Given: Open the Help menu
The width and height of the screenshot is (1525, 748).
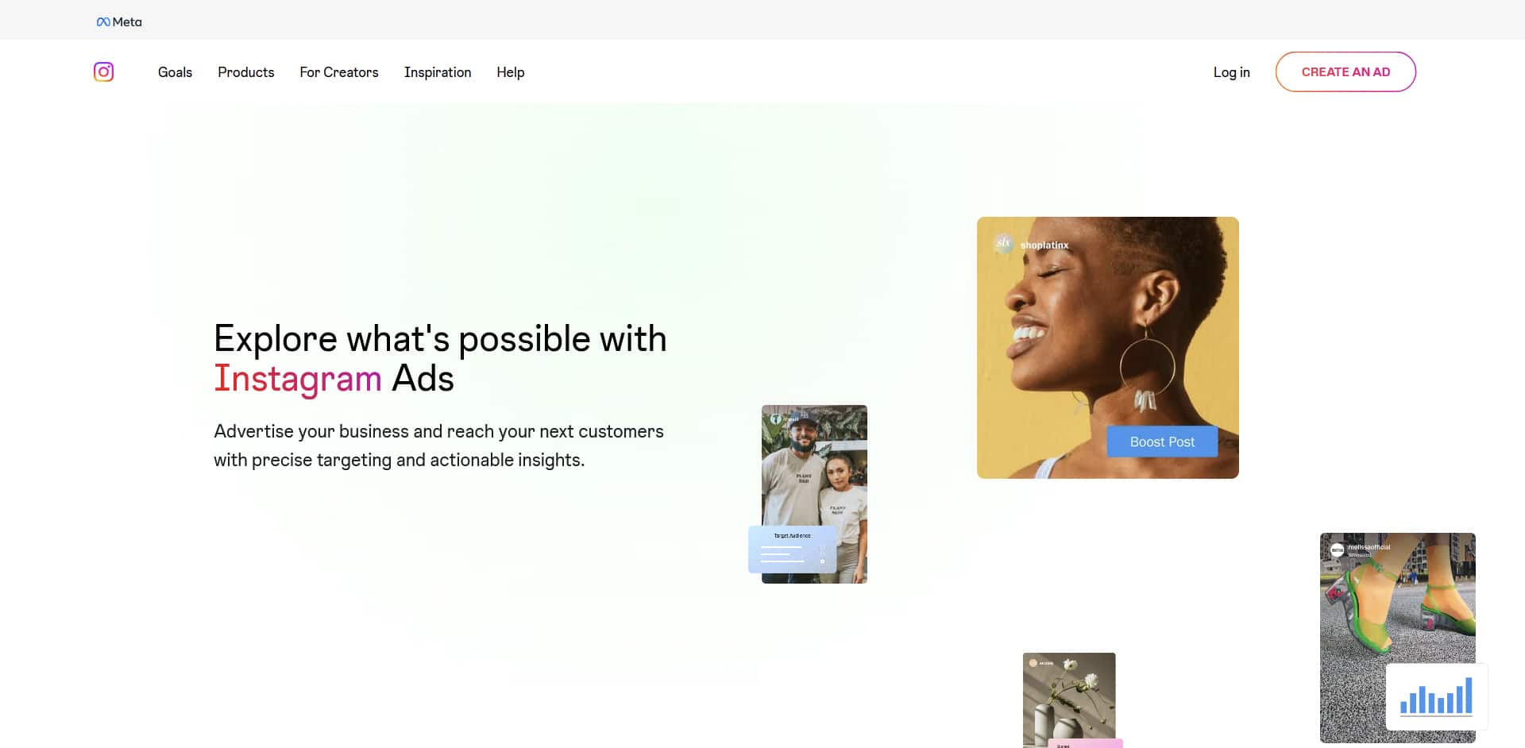Looking at the screenshot, I should (511, 72).
